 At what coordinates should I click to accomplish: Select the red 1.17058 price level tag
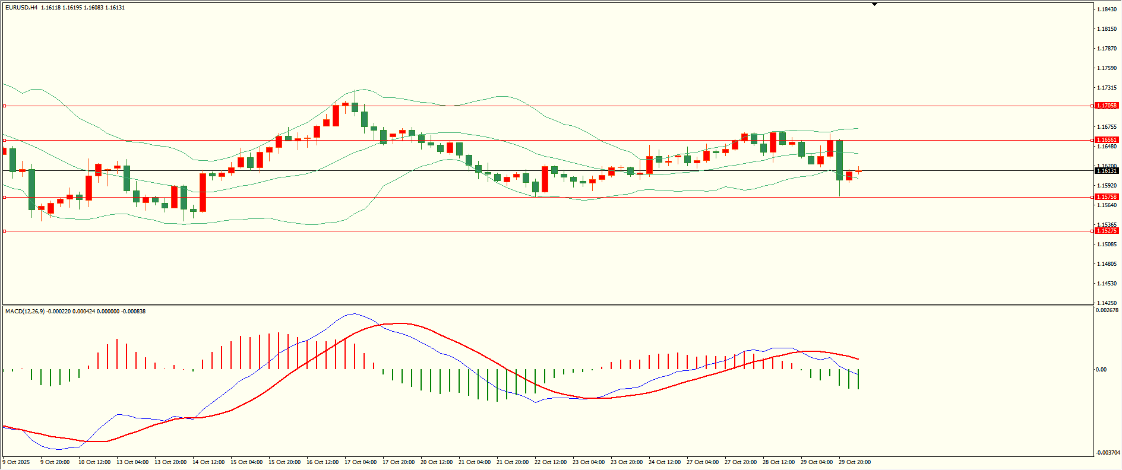coord(1107,106)
